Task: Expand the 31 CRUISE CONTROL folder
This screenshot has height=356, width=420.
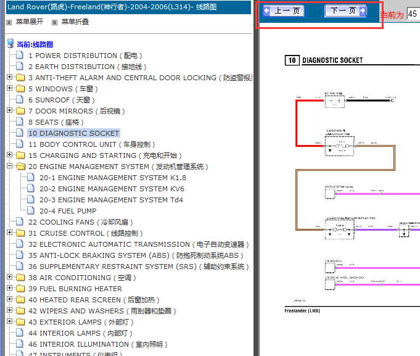Action: pos(10,233)
